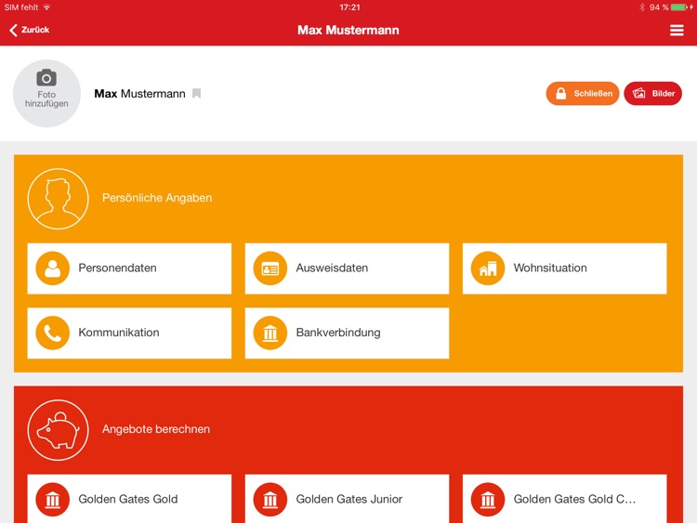This screenshot has width=697, height=523.
Task: Open the Bankverbindung tile
Action: coord(347,333)
